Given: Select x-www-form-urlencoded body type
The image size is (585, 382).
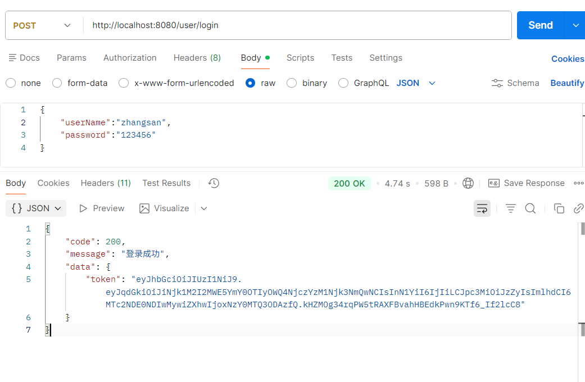Looking at the screenshot, I should [124, 83].
